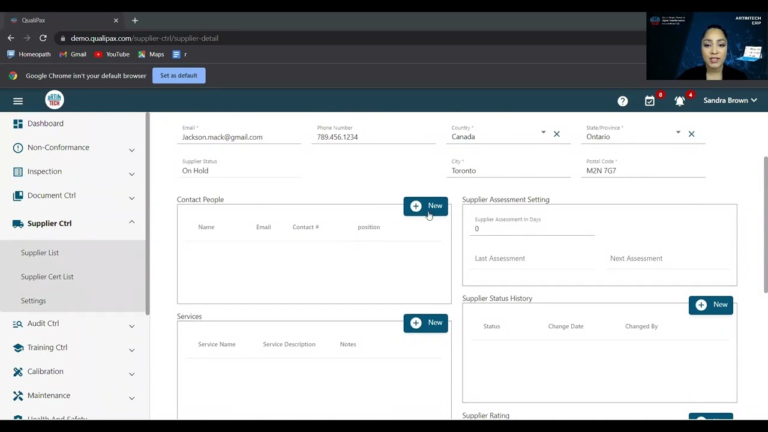Clear the State/Province field with X
The width and height of the screenshot is (768, 432).
(x=691, y=134)
